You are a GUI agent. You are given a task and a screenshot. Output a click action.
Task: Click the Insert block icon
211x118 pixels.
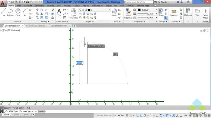tap(114, 12)
